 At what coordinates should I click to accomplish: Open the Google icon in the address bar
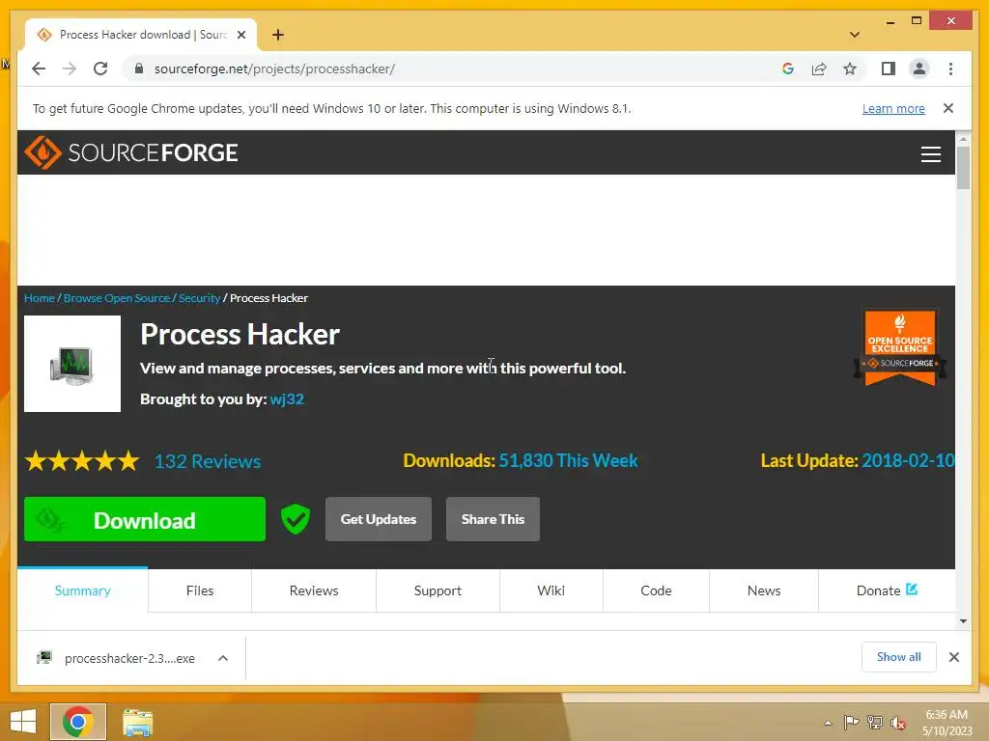[788, 69]
